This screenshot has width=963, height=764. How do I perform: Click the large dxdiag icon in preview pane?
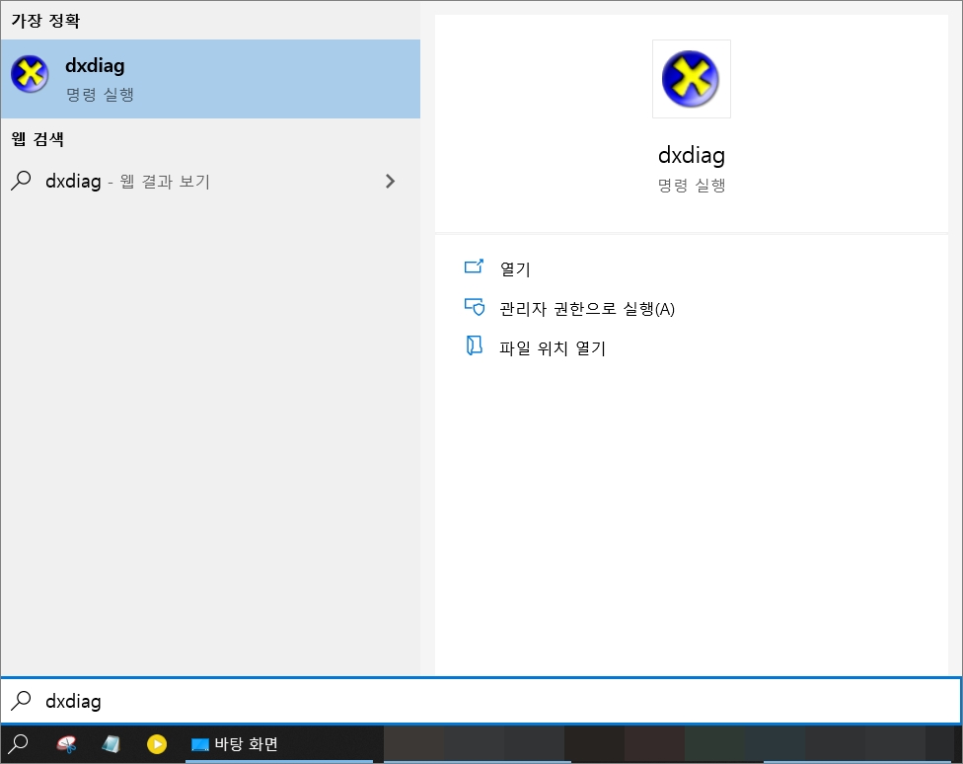pos(691,79)
